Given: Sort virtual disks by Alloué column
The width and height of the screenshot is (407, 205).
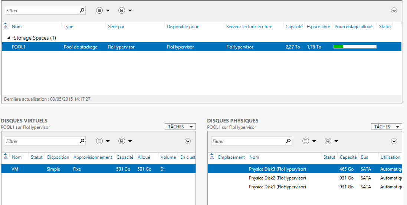Looking at the screenshot, I should click(x=144, y=157).
